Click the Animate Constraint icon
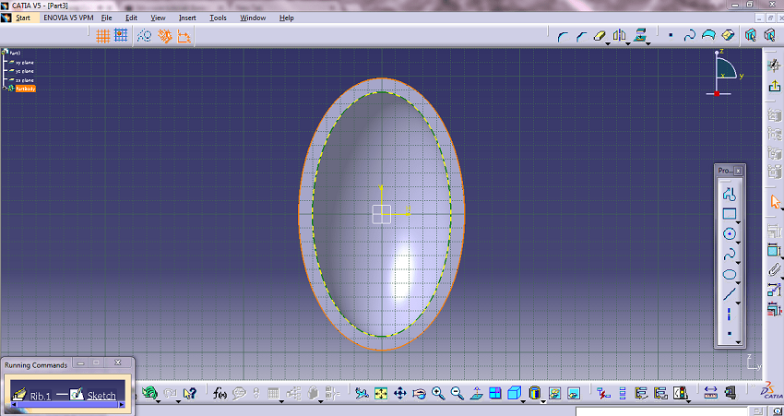The height and width of the screenshot is (416, 784). [x=775, y=289]
